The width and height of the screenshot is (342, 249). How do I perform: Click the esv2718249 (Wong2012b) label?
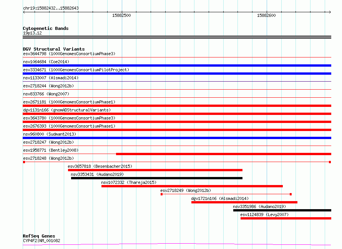(186, 190)
